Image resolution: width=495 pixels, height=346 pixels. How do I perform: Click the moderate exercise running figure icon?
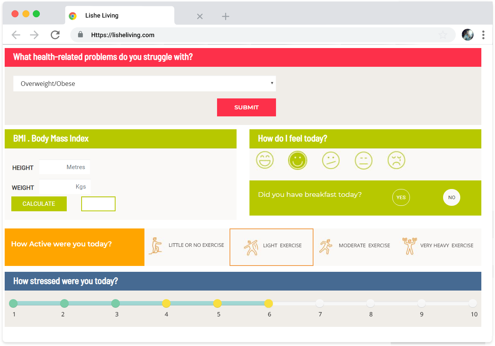[326, 246]
